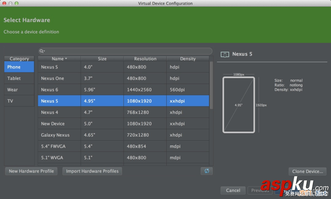Select the 5.1" WVGA device row
The image size is (331, 199).
[123, 158]
